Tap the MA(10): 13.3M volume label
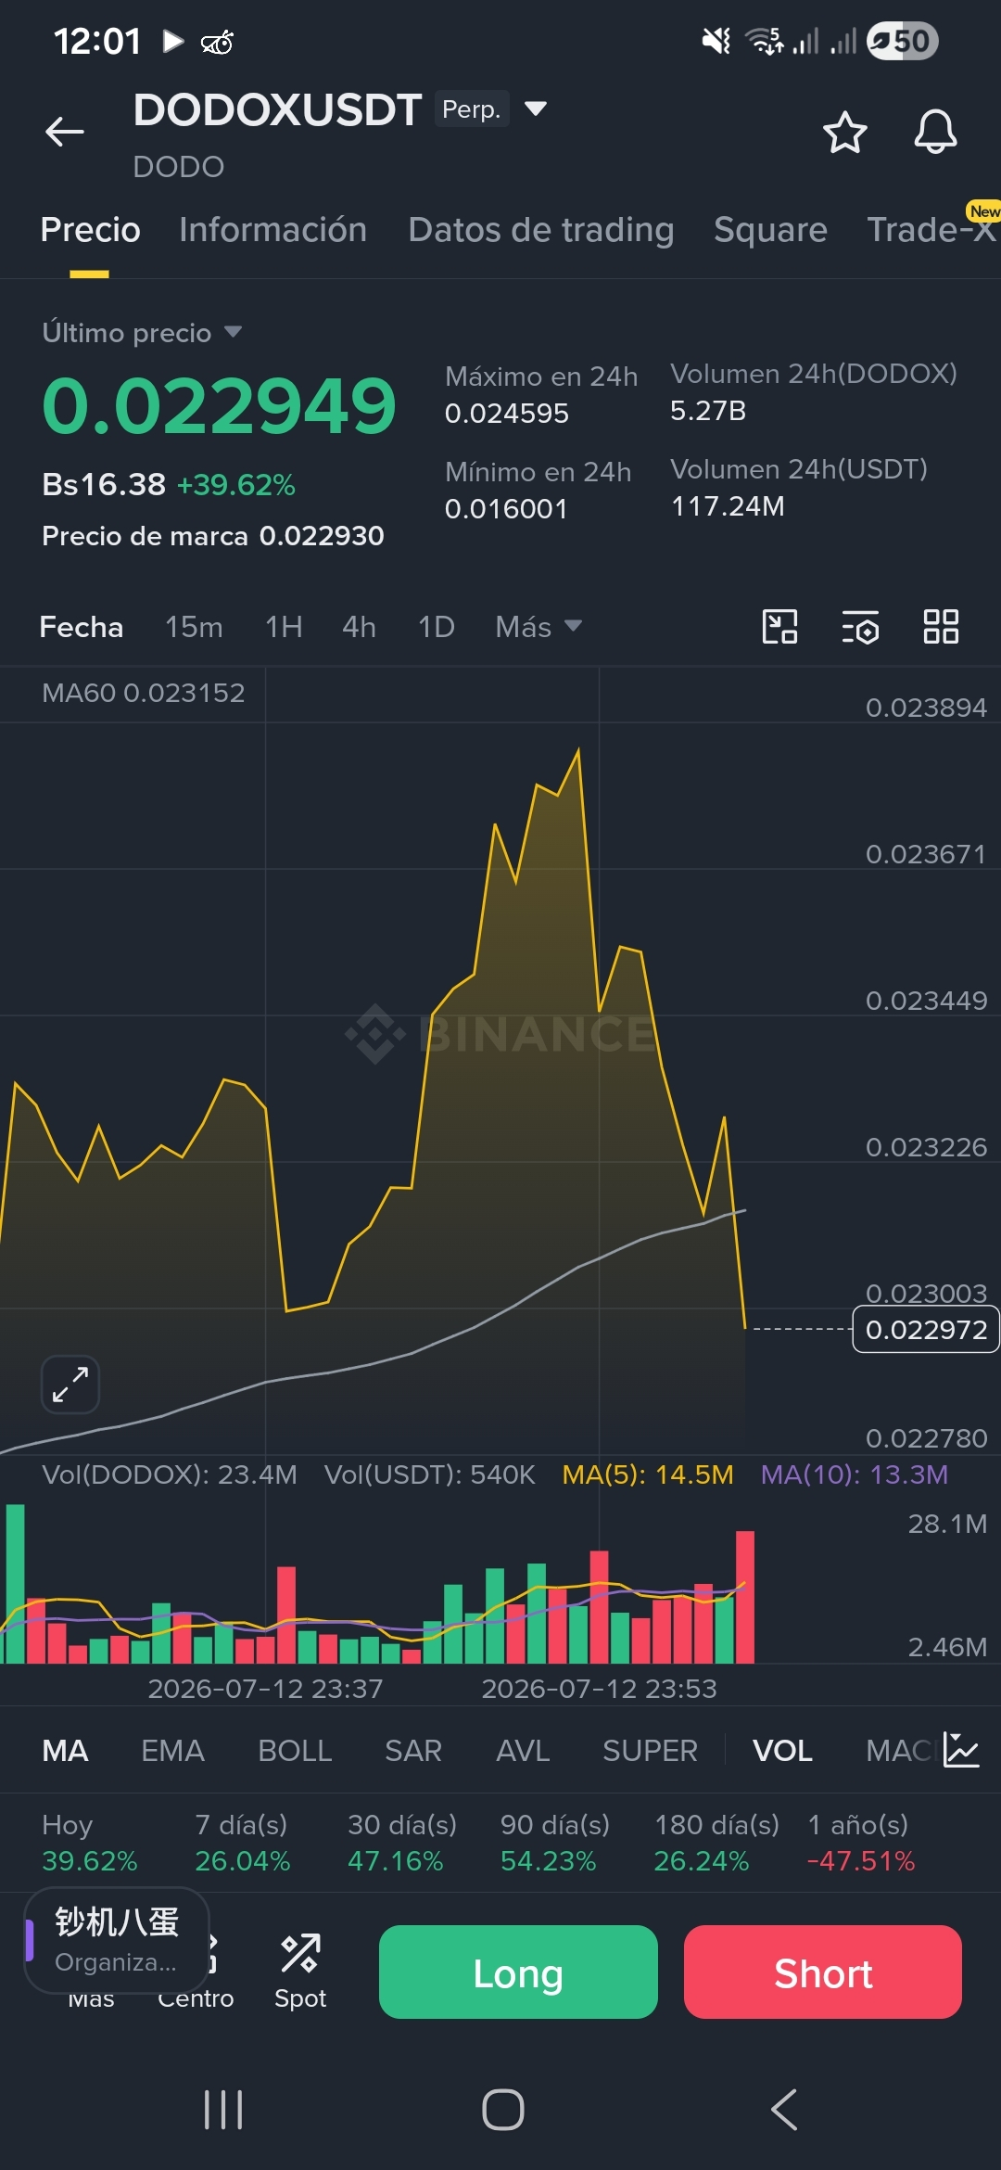Screen dimensions: 1001x2170 point(855,1474)
